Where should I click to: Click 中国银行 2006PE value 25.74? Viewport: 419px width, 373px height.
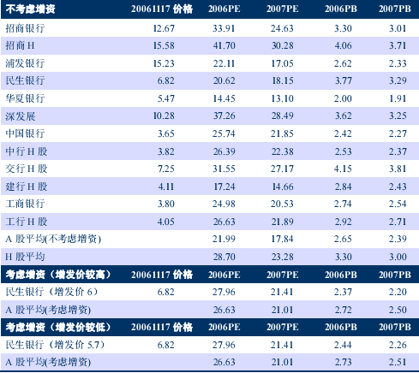tap(224, 133)
